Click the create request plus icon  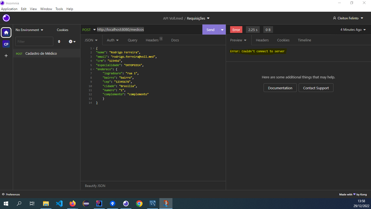[x=72, y=42]
